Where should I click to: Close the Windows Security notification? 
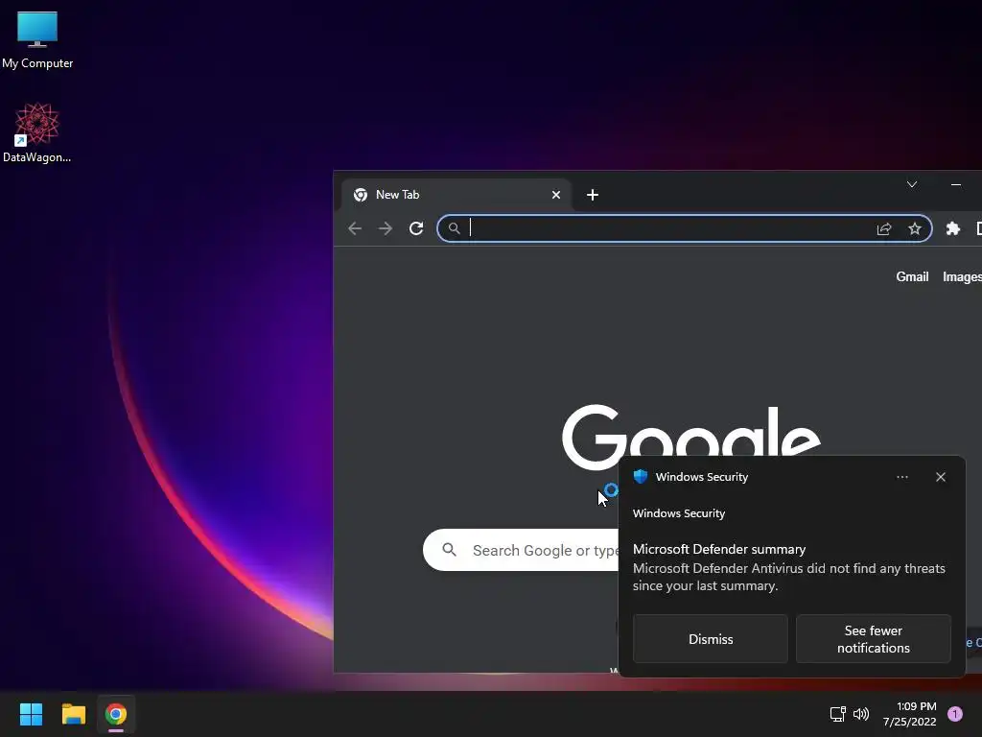[941, 477]
